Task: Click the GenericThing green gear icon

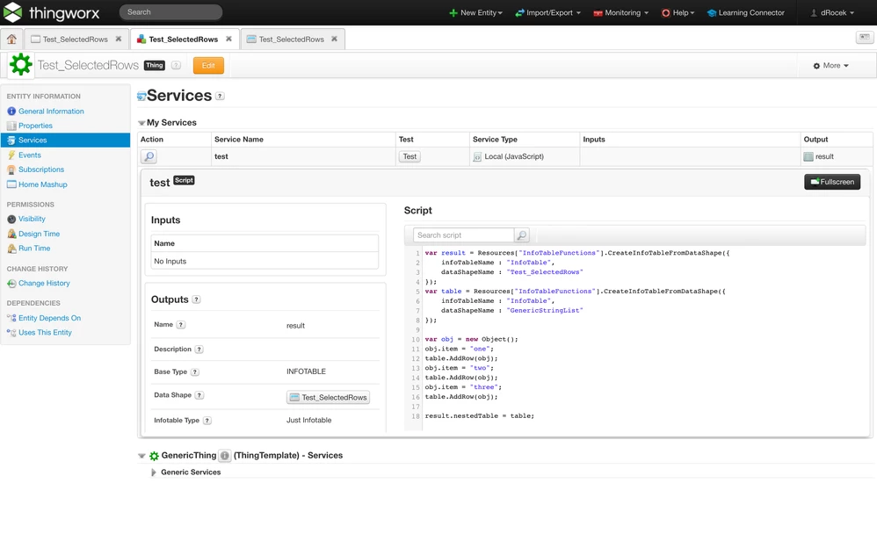Action: click(x=154, y=456)
